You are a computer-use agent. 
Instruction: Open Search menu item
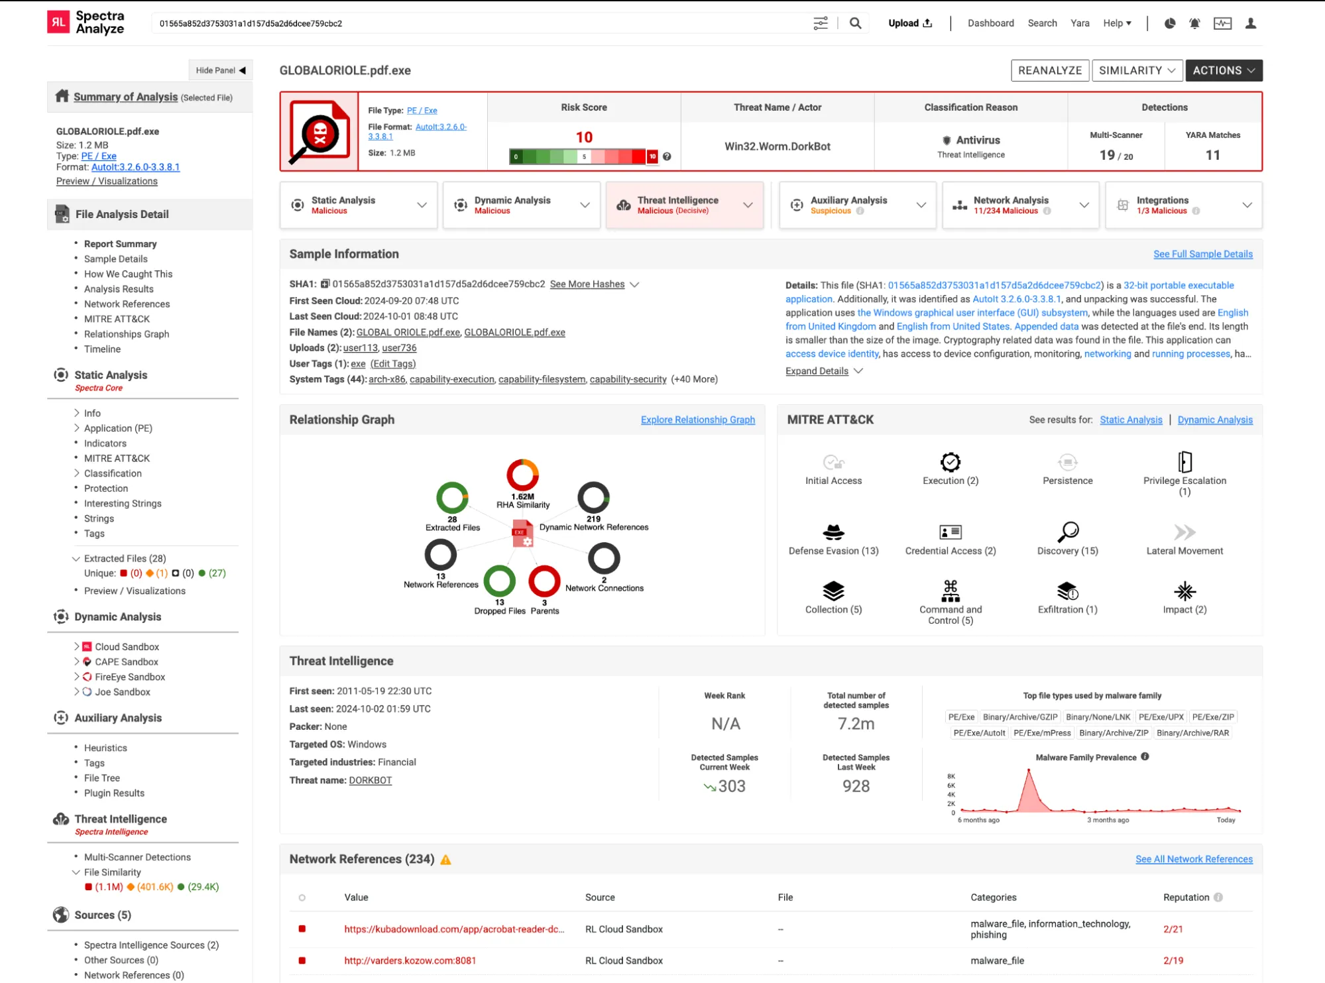pyautogui.click(x=1042, y=23)
